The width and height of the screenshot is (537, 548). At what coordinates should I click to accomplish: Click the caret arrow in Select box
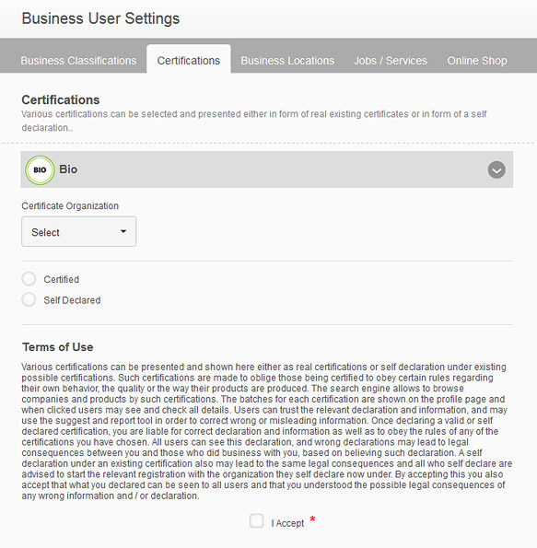point(123,231)
